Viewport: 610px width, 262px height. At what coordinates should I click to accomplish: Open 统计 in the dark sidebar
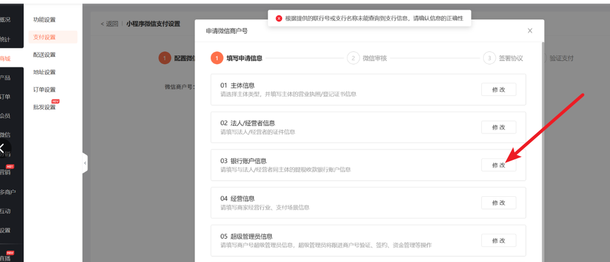tap(5, 40)
